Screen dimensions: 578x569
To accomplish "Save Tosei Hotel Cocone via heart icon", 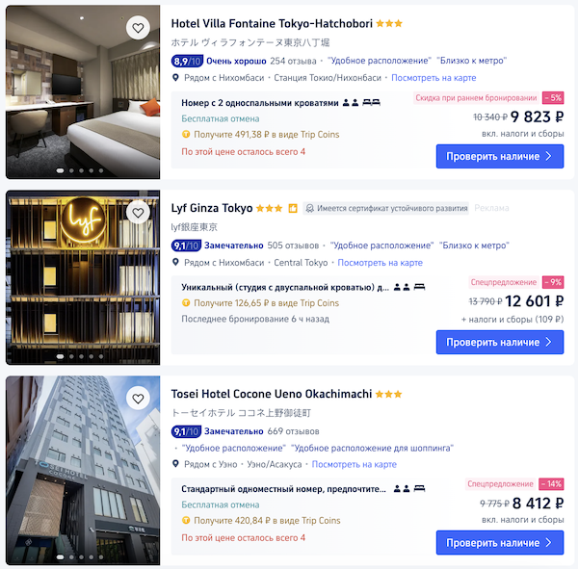I will coord(138,399).
